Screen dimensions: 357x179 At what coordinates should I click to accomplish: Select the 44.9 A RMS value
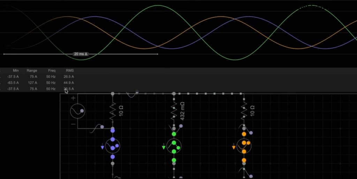pyautogui.click(x=69, y=83)
